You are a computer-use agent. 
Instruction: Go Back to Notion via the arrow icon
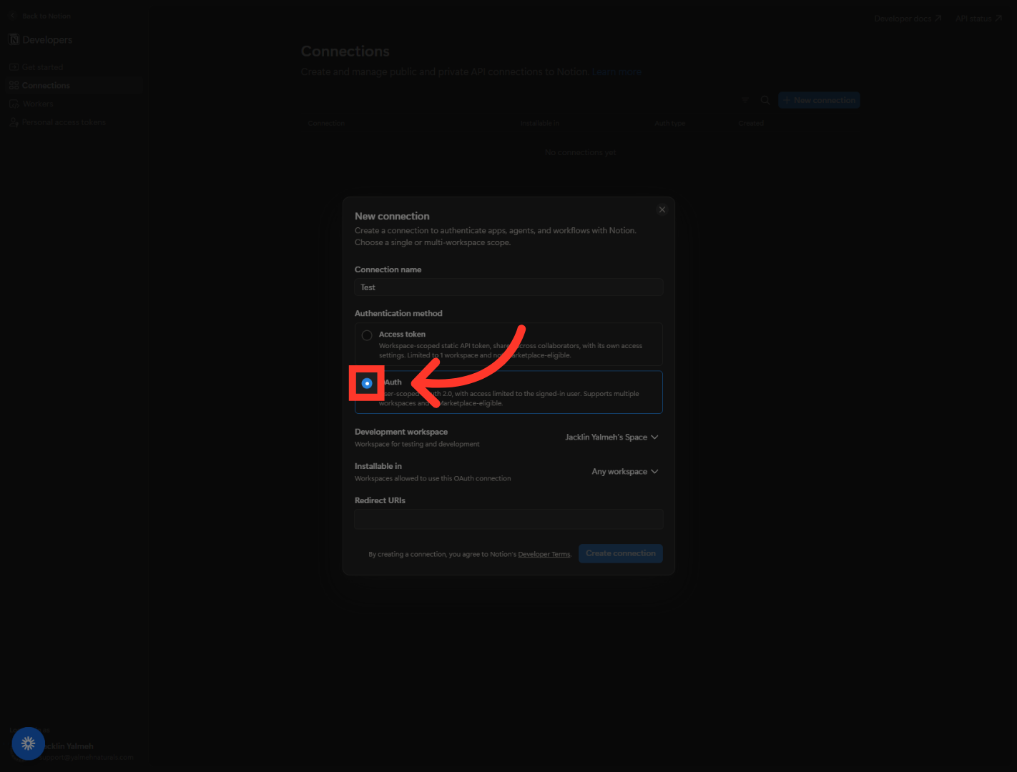point(13,16)
